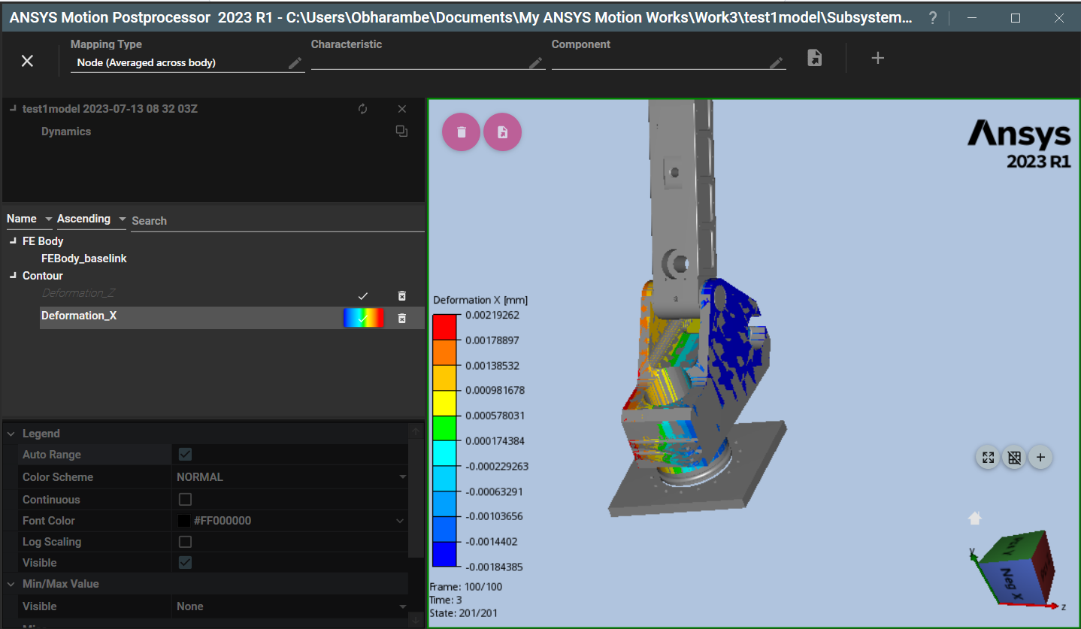Click the fit-to-view icon in viewport

(988, 457)
